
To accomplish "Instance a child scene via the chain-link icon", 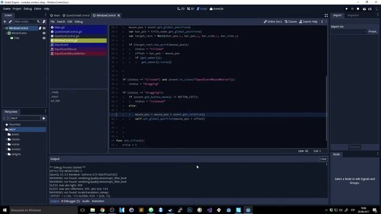I will pos(10,21).
